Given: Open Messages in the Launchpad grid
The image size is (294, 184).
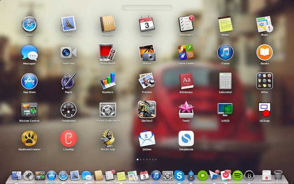Looking at the screenshot, I should click(x=29, y=53).
